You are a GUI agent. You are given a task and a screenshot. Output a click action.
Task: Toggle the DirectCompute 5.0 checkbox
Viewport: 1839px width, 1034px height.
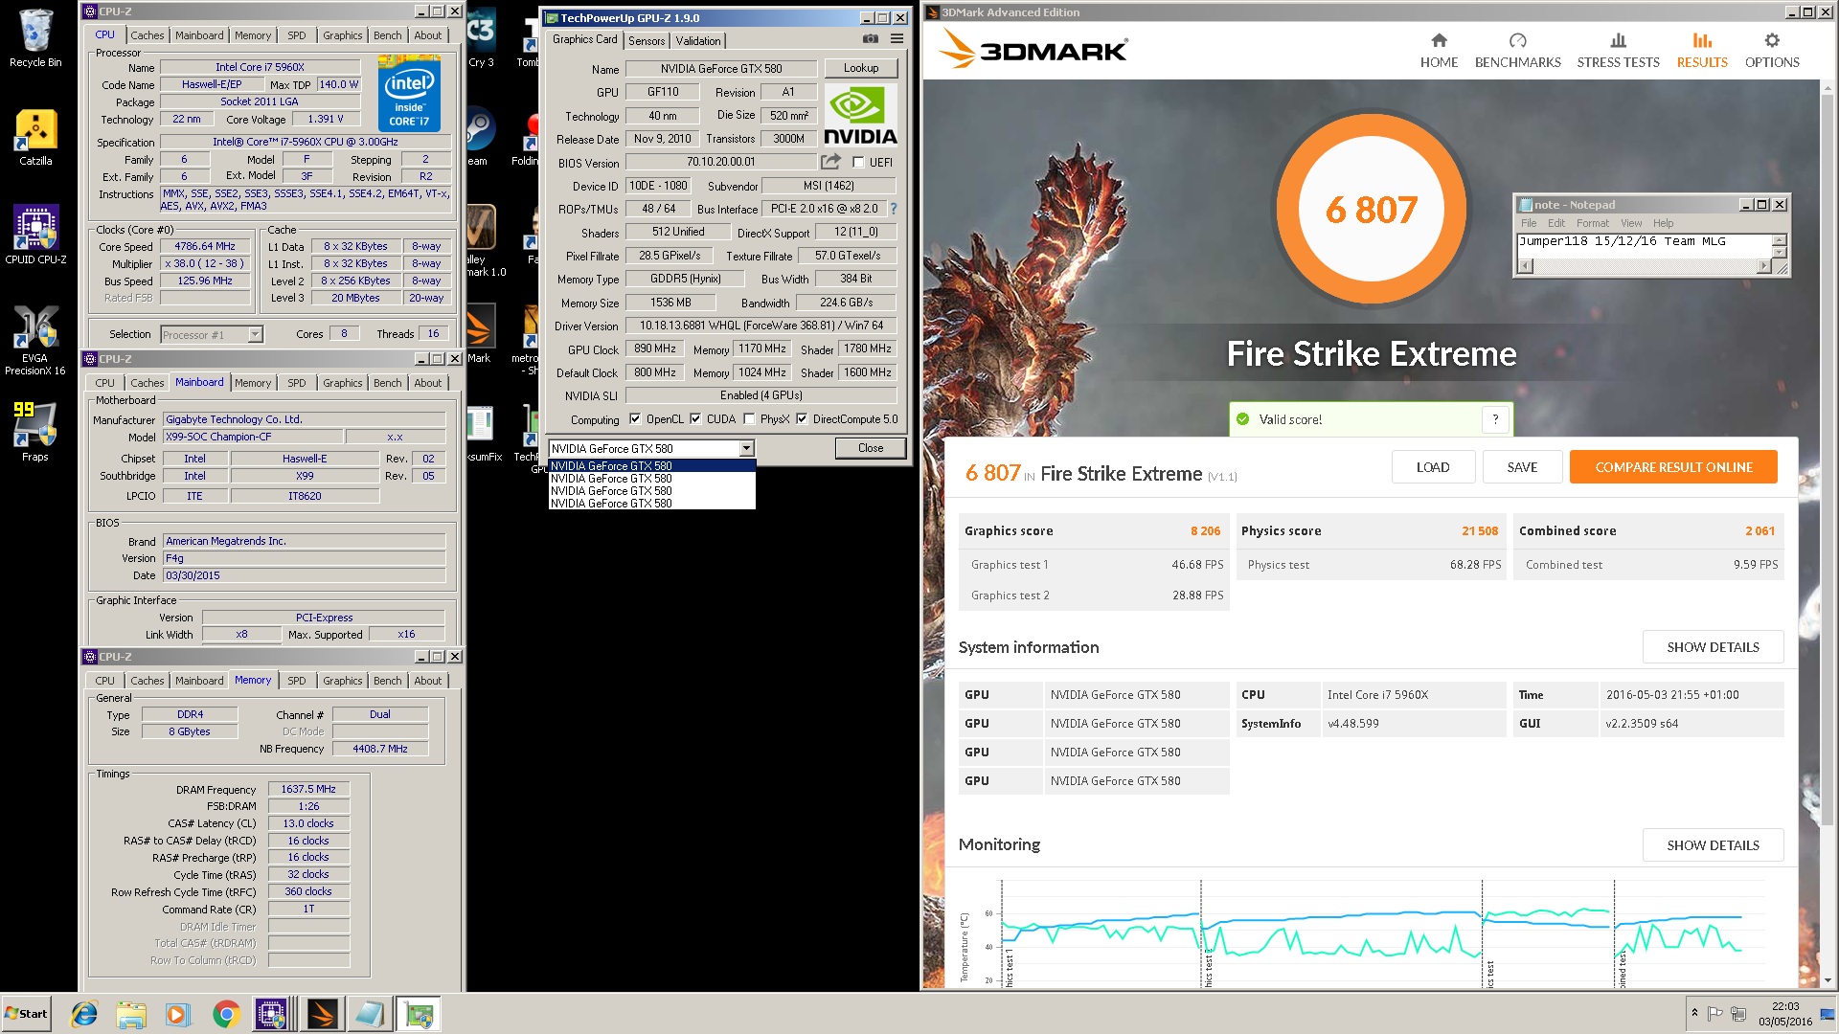tap(802, 419)
